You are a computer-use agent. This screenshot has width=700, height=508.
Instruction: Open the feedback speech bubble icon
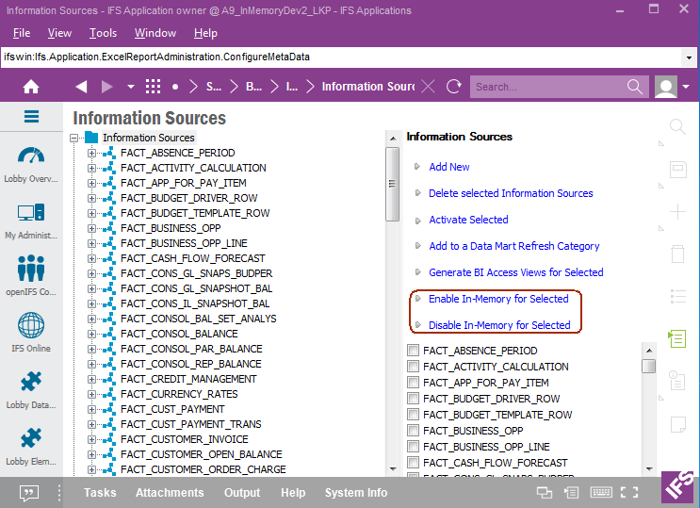tap(29, 493)
